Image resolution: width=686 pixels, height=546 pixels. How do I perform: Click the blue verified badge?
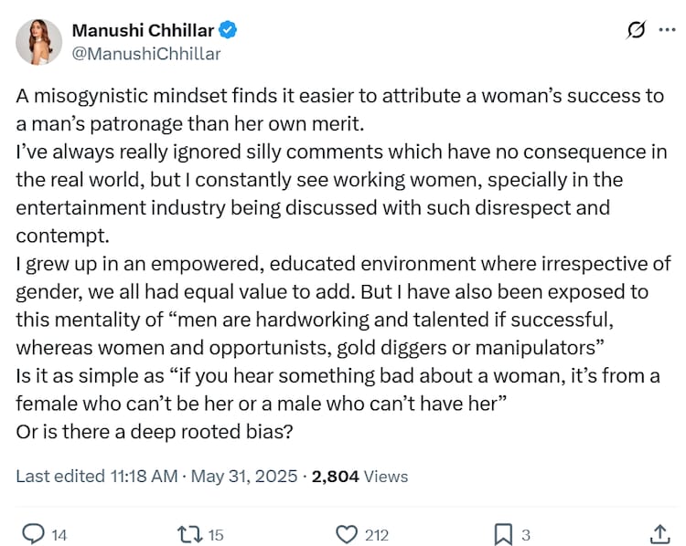click(x=228, y=30)
